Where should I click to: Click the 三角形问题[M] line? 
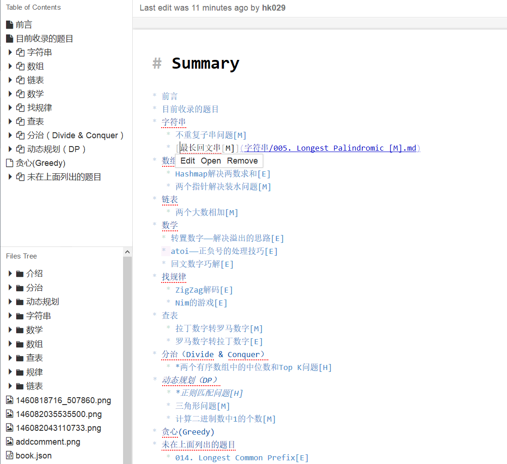pyautogui.click(x=202, y=406)
